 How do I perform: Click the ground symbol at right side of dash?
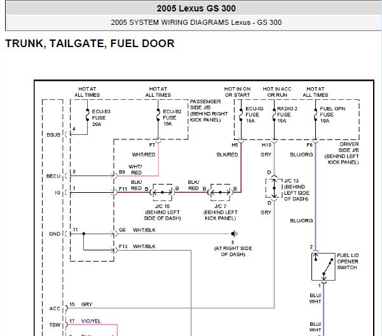[234, 234]
